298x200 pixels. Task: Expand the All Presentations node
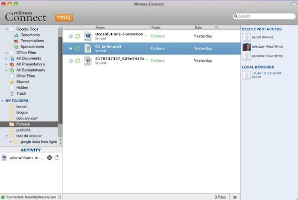pos(6,65)
